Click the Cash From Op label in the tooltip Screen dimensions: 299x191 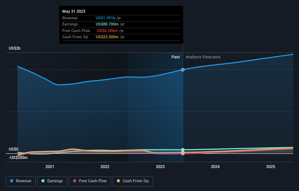coord(75,37)
